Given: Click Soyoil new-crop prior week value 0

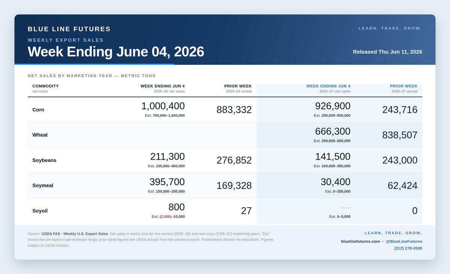Looking at the screenshot, I should (x=415, y=211).
